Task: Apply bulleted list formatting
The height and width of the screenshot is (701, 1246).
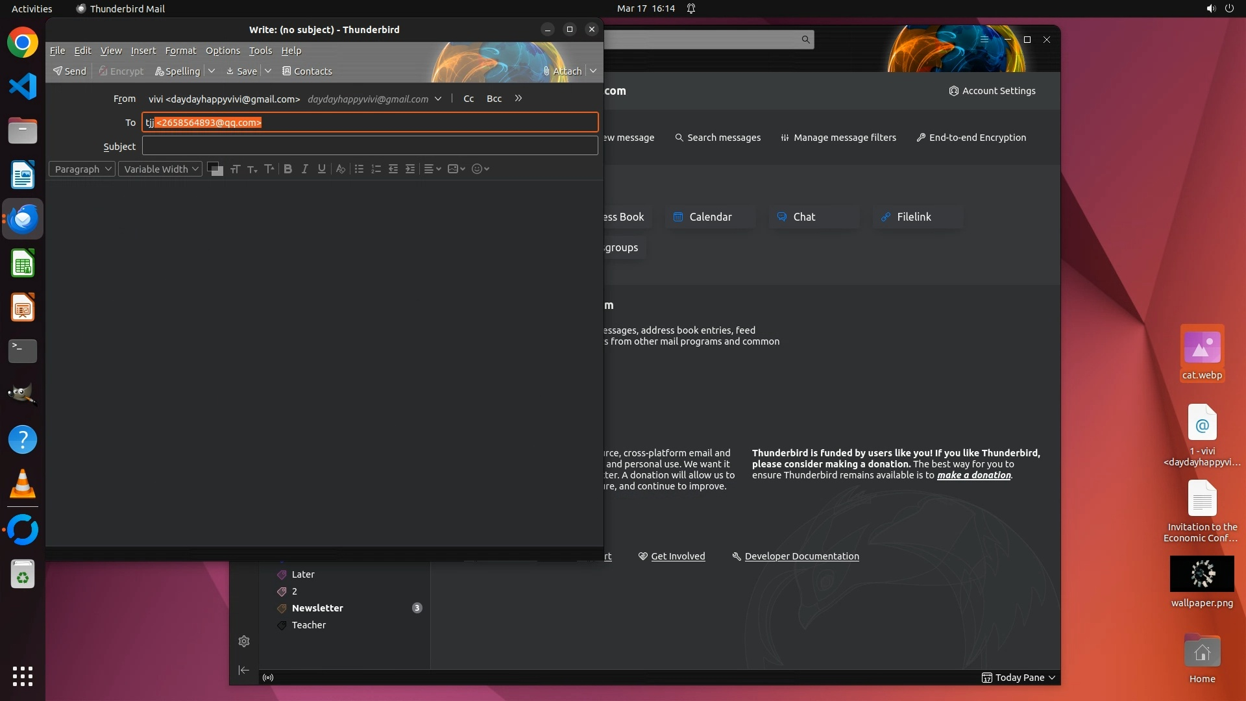Action: click(359, 169)
